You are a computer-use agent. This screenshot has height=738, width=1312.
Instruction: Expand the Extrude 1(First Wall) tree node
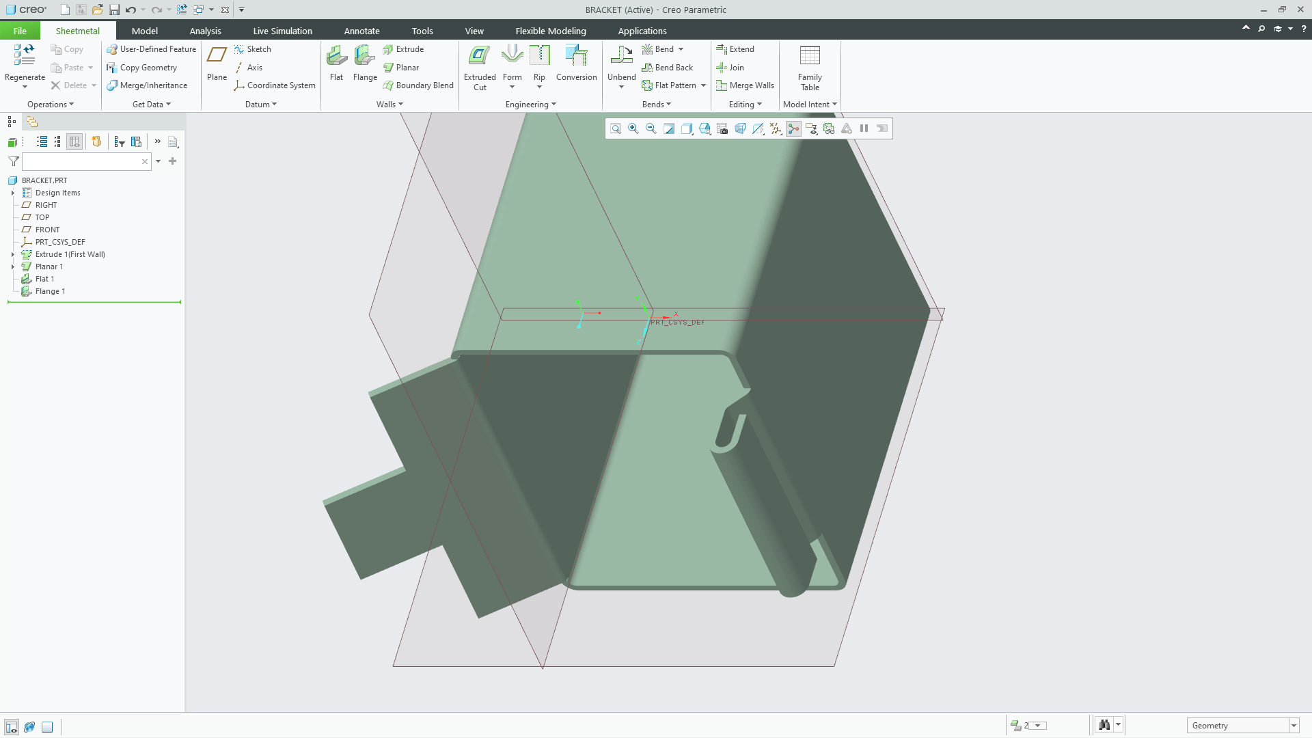[12, 254]
